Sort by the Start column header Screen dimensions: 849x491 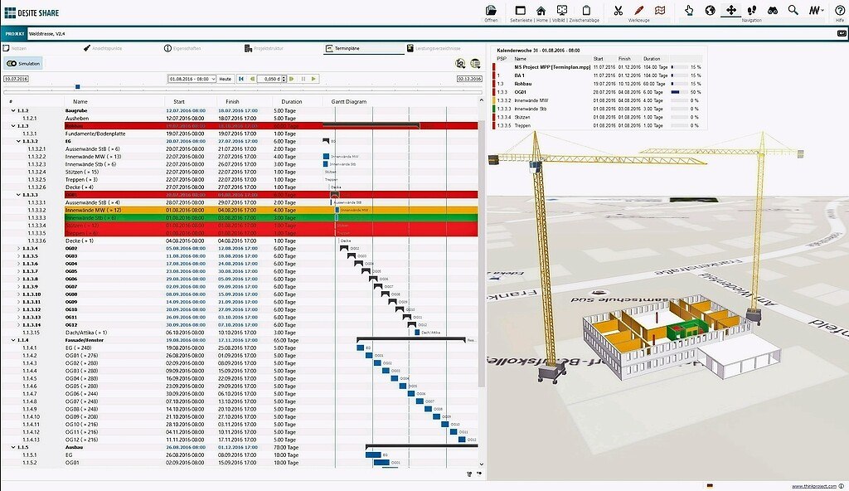[191, 101]
